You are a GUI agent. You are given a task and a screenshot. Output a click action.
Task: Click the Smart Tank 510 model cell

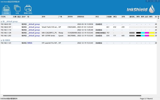pos(50,27)
